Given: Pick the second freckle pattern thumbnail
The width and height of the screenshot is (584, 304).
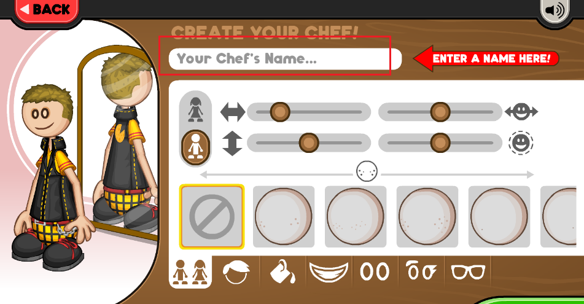Looking at the screenshot, I should pyautogui.click(x=356, y=216).
